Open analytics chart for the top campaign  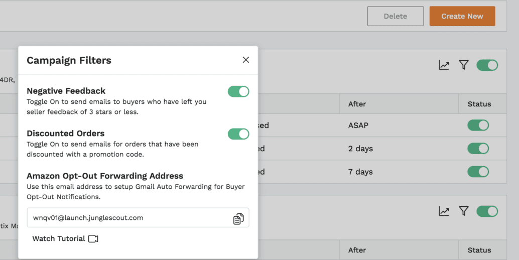[x=444, y=65]
